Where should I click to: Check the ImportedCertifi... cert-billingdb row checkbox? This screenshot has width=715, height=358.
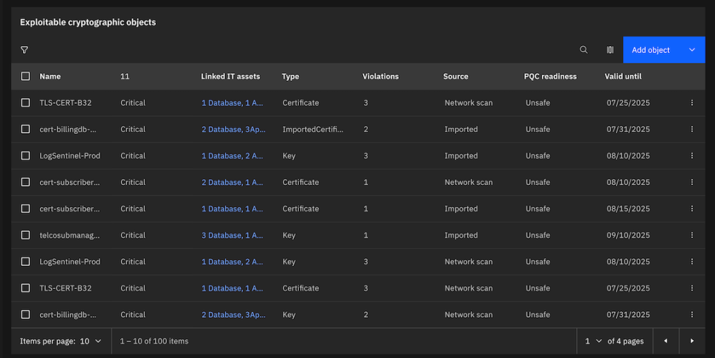[x=26, y=129]
